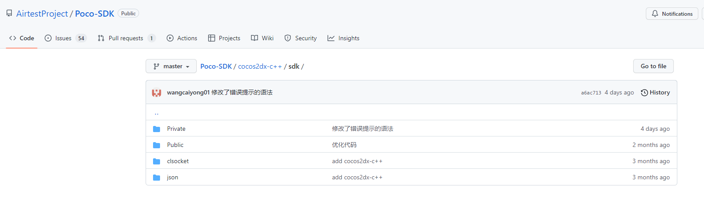704x199 pixels.
Task: Click the Issues count badge 54
Action: coord(81,38)
